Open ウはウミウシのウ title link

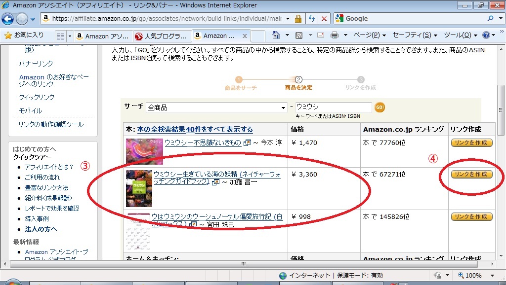click(217, 220)
